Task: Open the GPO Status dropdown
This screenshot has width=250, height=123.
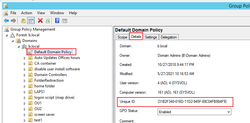Action: point(194,112)
